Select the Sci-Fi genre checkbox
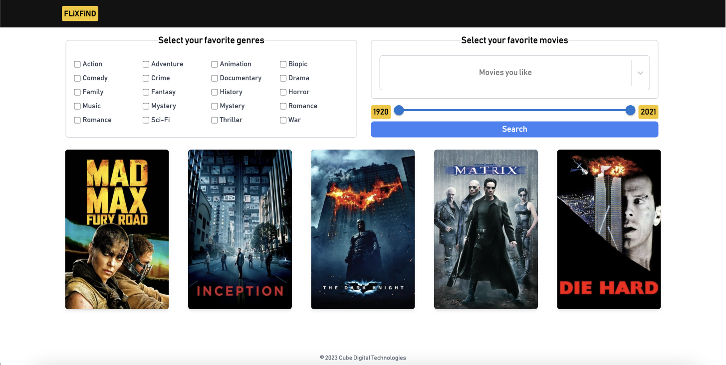The width and height of the screenshot is (726, 365). (146, 120)
